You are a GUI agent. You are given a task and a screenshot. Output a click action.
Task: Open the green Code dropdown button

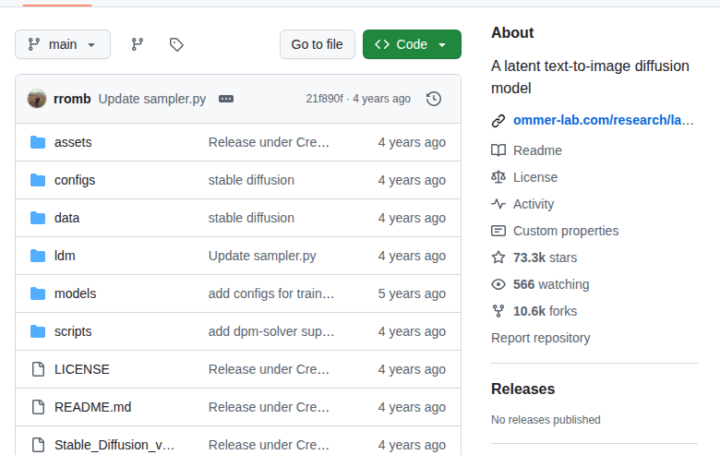point(412,44)
